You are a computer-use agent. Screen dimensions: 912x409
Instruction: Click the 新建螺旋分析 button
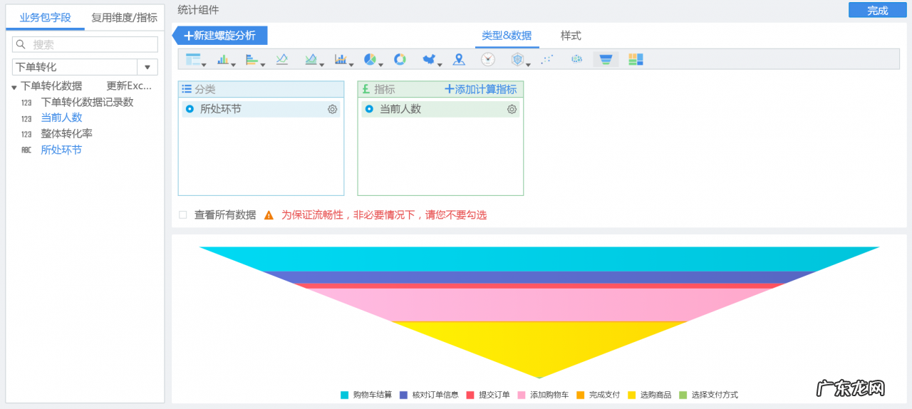point(220,36)
